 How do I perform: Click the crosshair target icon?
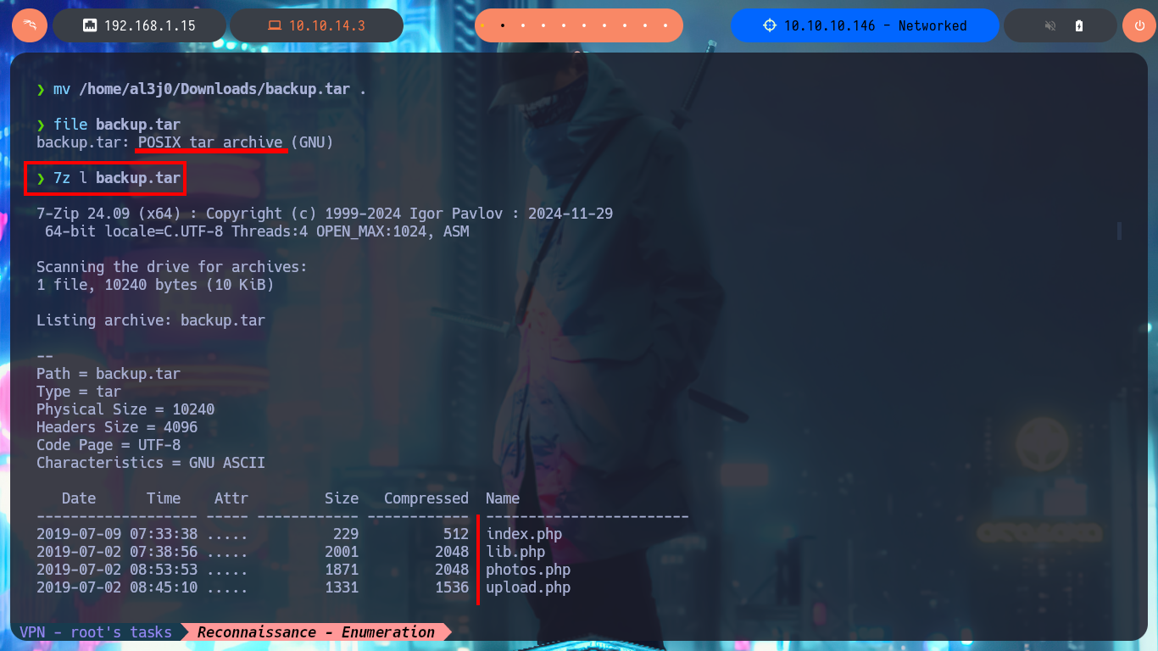(x=770, y=25)
